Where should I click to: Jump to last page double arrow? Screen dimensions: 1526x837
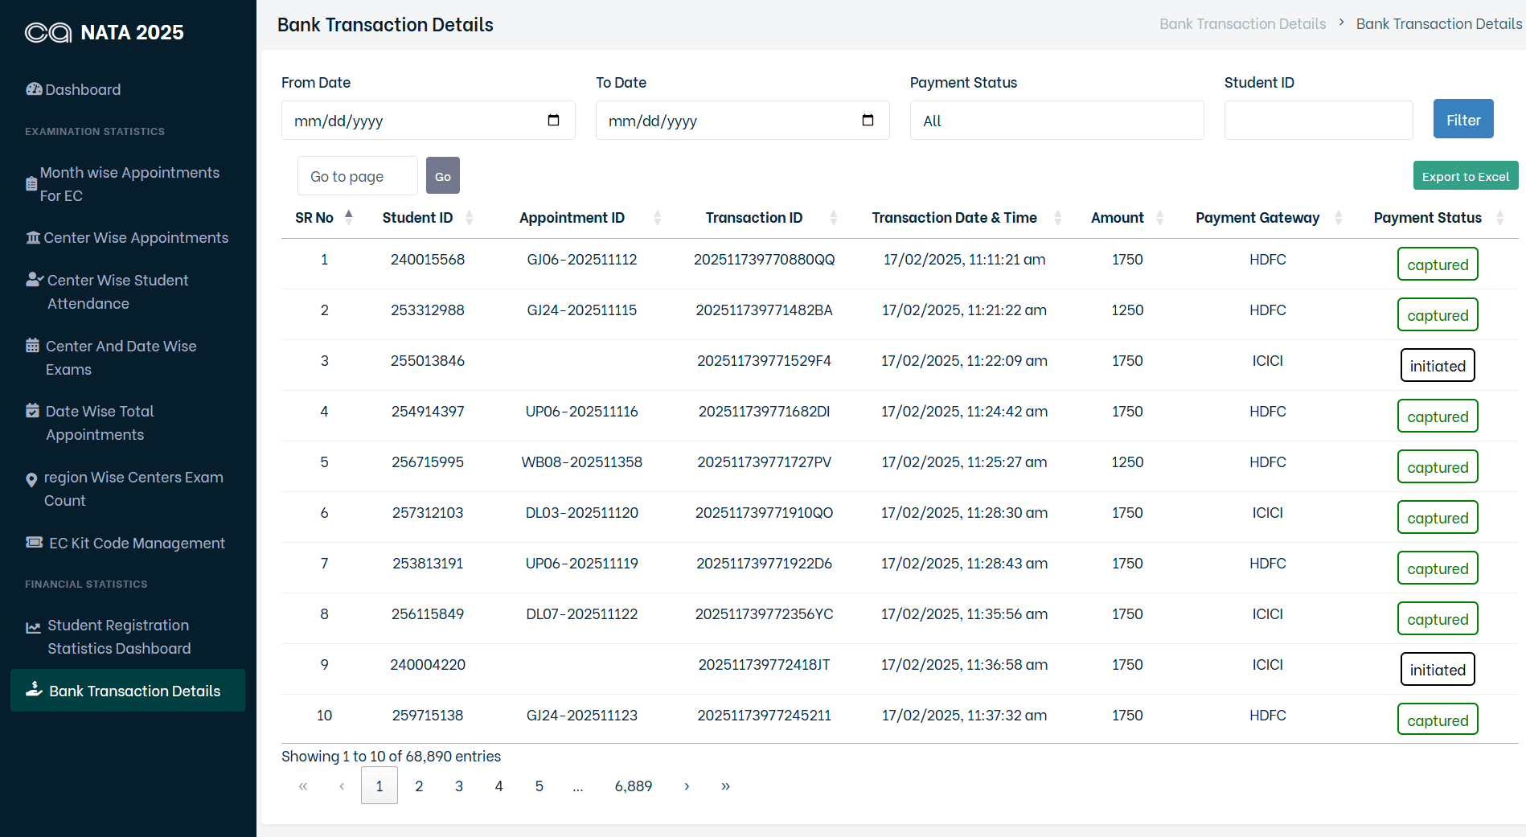(725, 786)
